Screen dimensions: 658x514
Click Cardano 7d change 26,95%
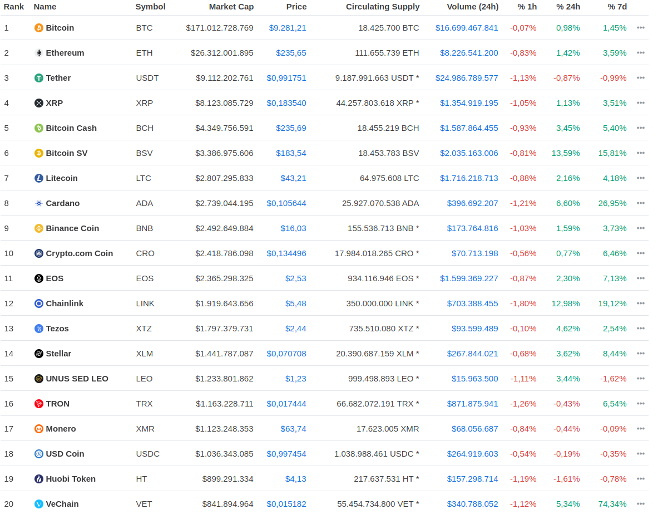(612, 203)
